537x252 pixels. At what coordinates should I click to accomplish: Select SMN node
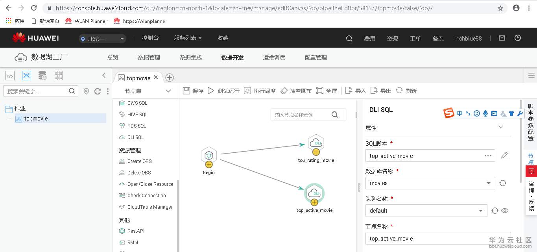pyautogui.click(x=129, y=242)
